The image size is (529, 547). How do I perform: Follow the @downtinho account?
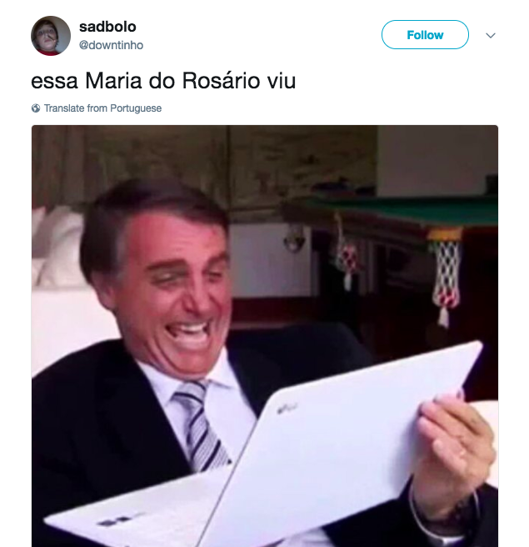point(425,35)
